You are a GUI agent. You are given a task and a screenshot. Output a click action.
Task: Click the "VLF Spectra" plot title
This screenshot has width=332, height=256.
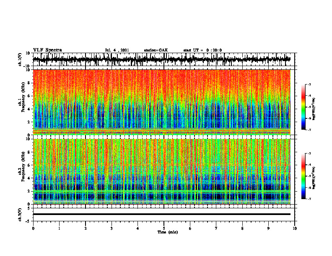47,50
